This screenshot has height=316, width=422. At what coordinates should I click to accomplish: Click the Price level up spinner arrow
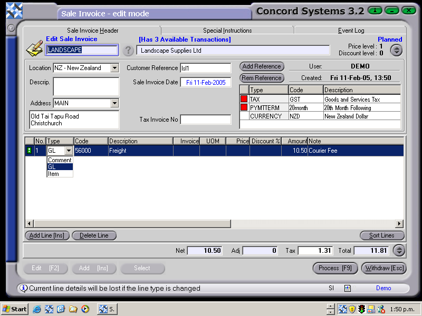click(x=396, y=47)
